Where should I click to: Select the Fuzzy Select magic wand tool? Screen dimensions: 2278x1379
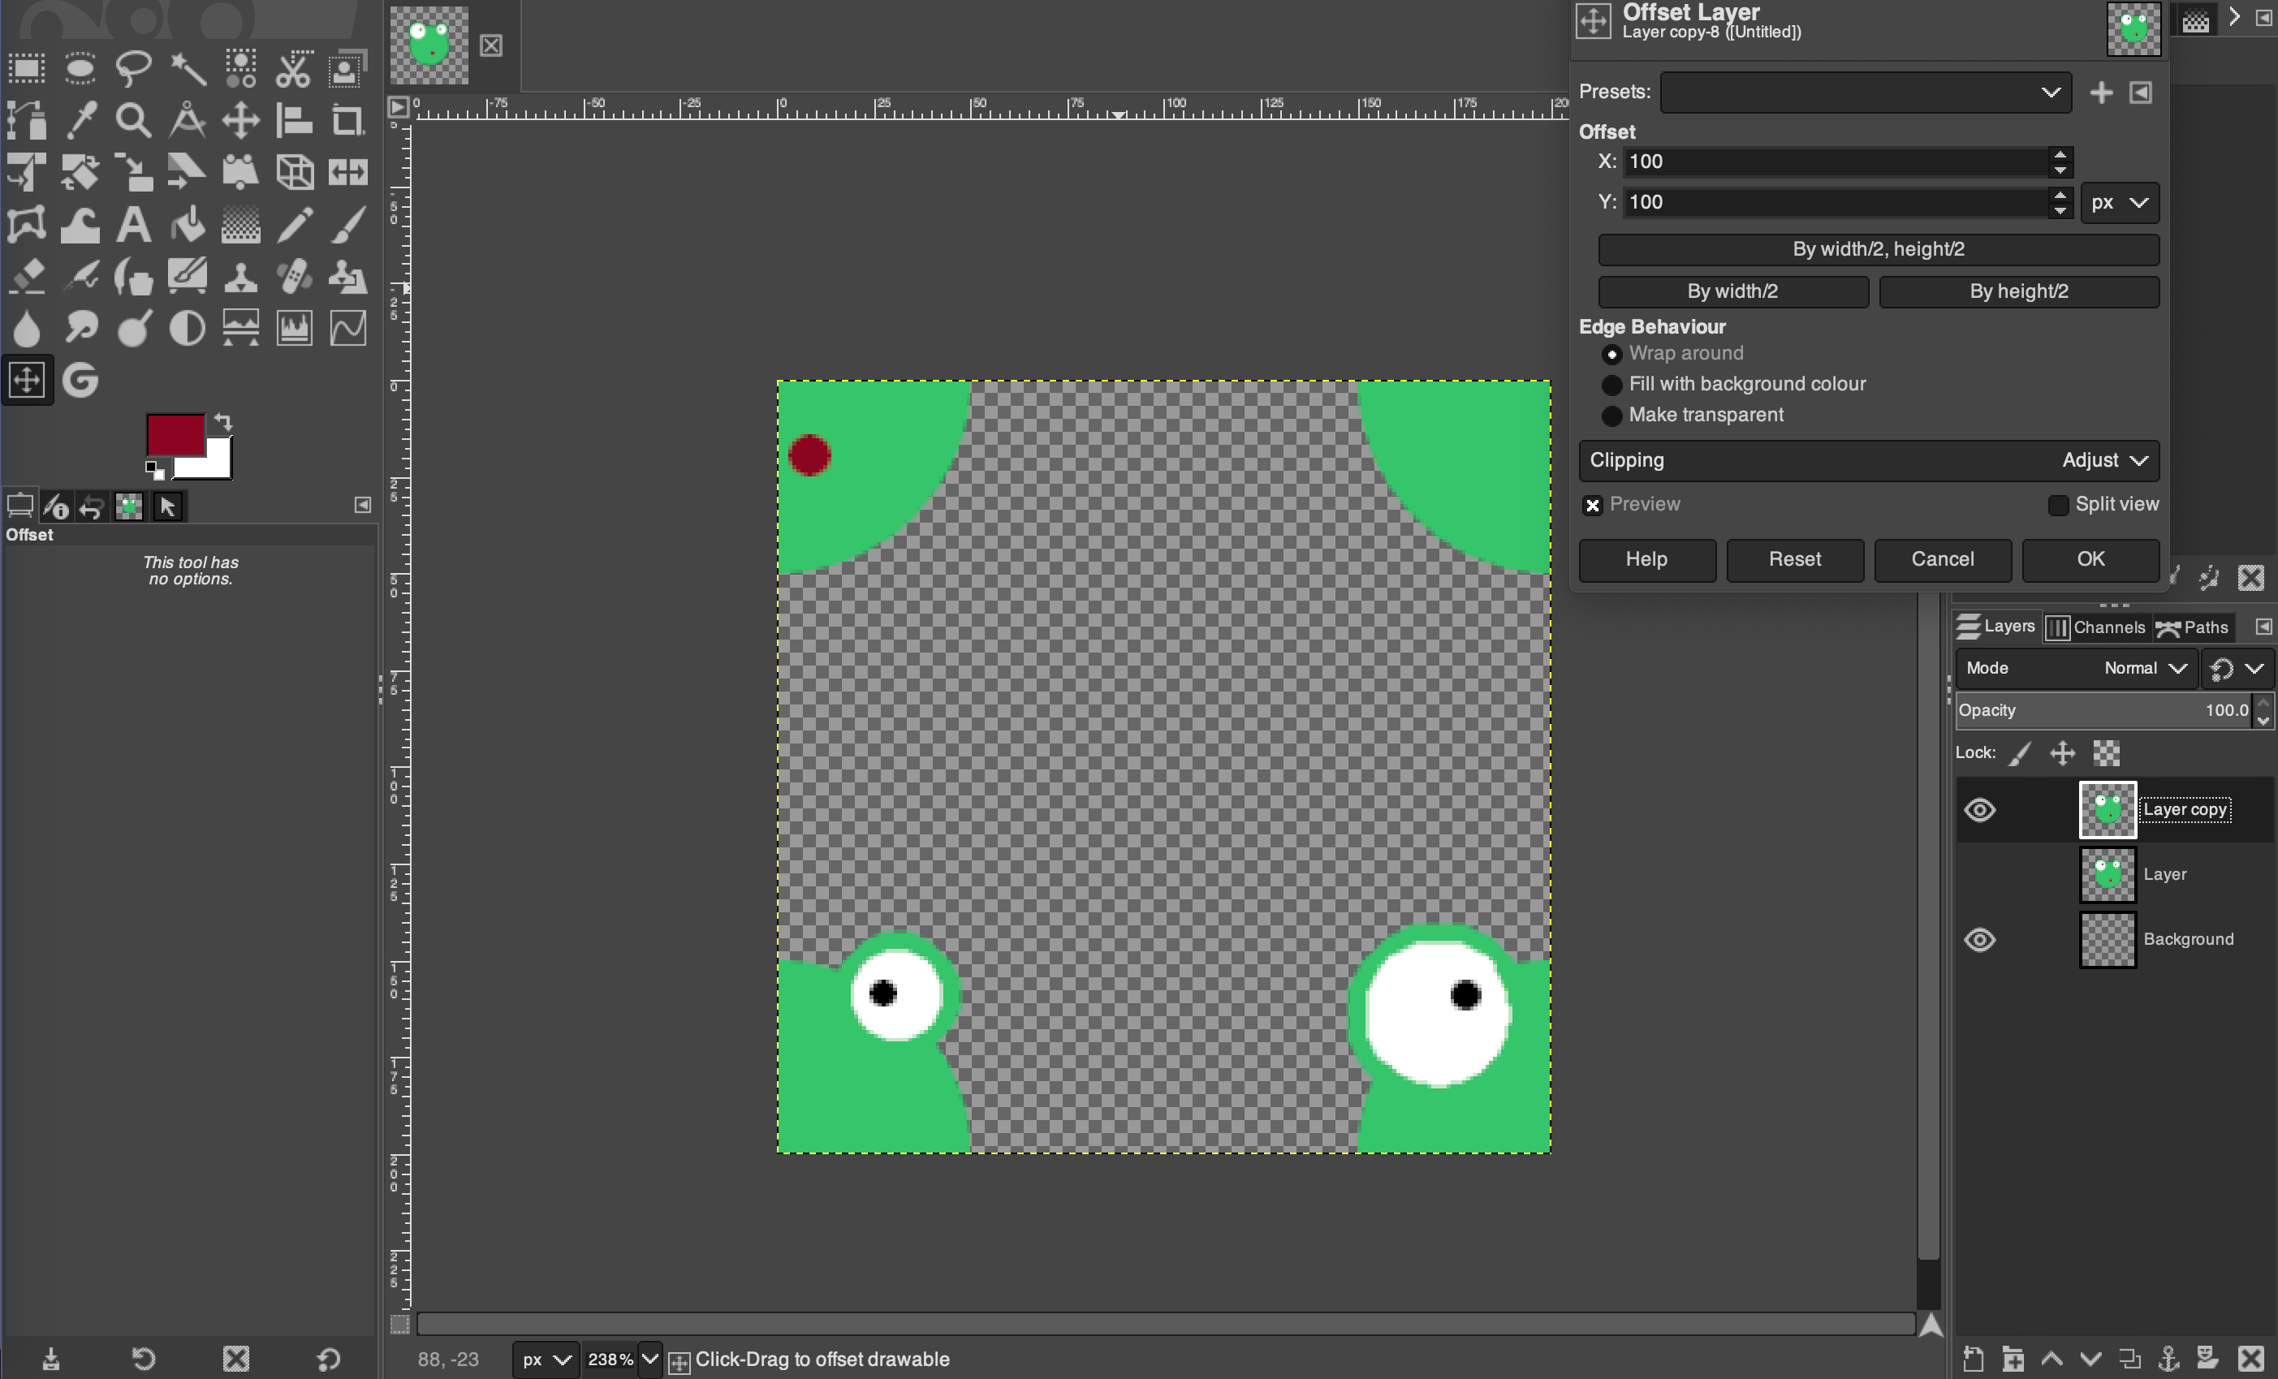pyautogui.click(x=187, y=68)
